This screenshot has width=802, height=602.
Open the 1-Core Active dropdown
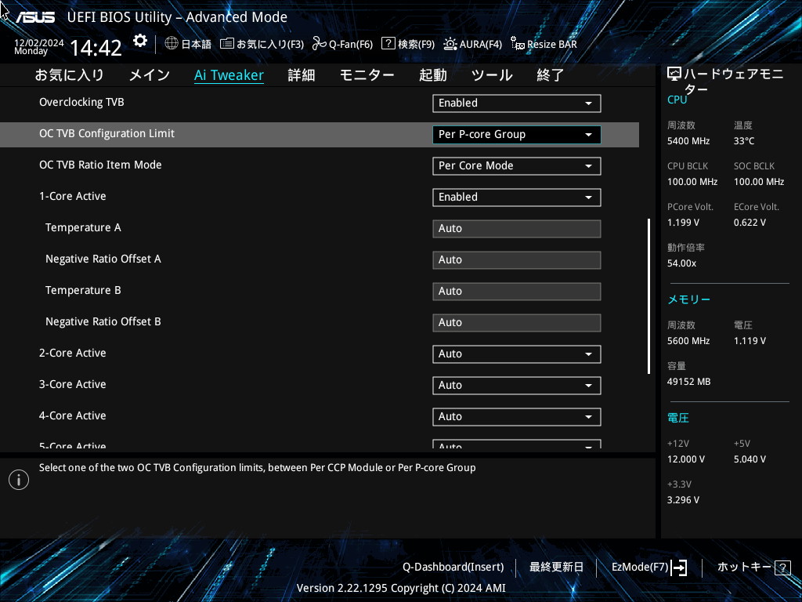517,197
